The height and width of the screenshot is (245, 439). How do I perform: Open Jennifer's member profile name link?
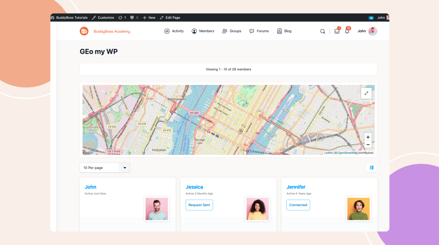pos(296,187)
